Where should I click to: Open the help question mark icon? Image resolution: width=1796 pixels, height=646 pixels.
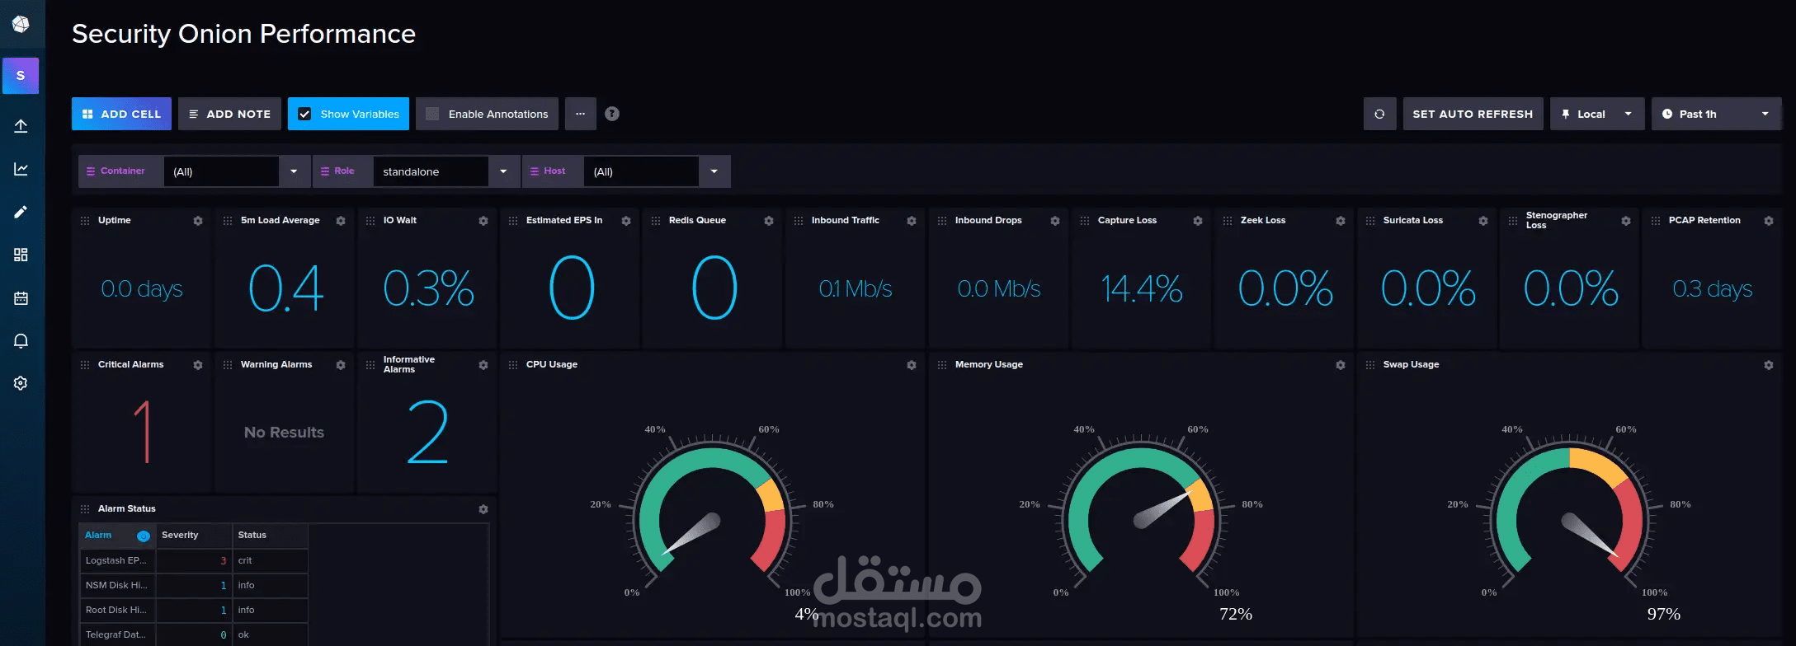pyautogui.click(x=612, y=114)
